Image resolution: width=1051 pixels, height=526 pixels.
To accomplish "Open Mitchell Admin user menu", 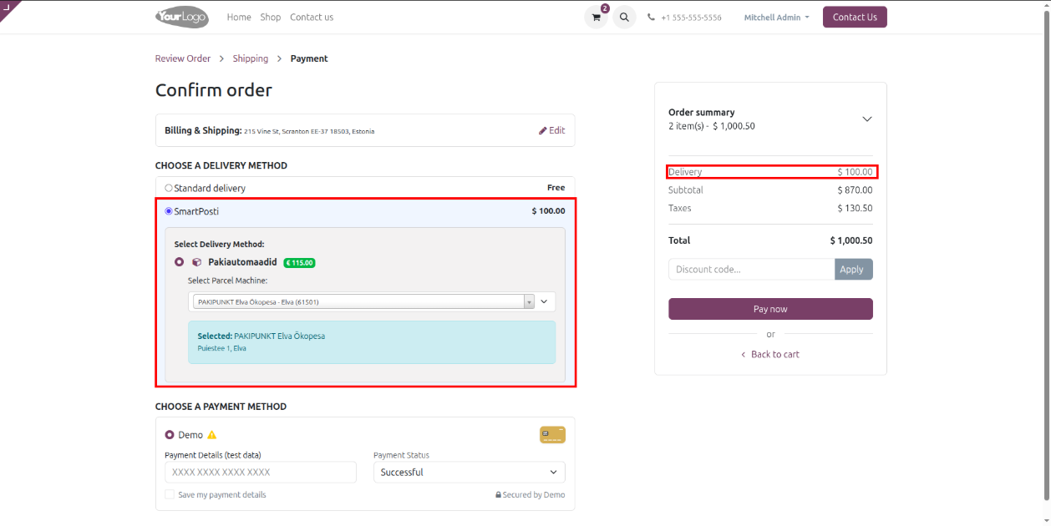I will click(776, 18).
